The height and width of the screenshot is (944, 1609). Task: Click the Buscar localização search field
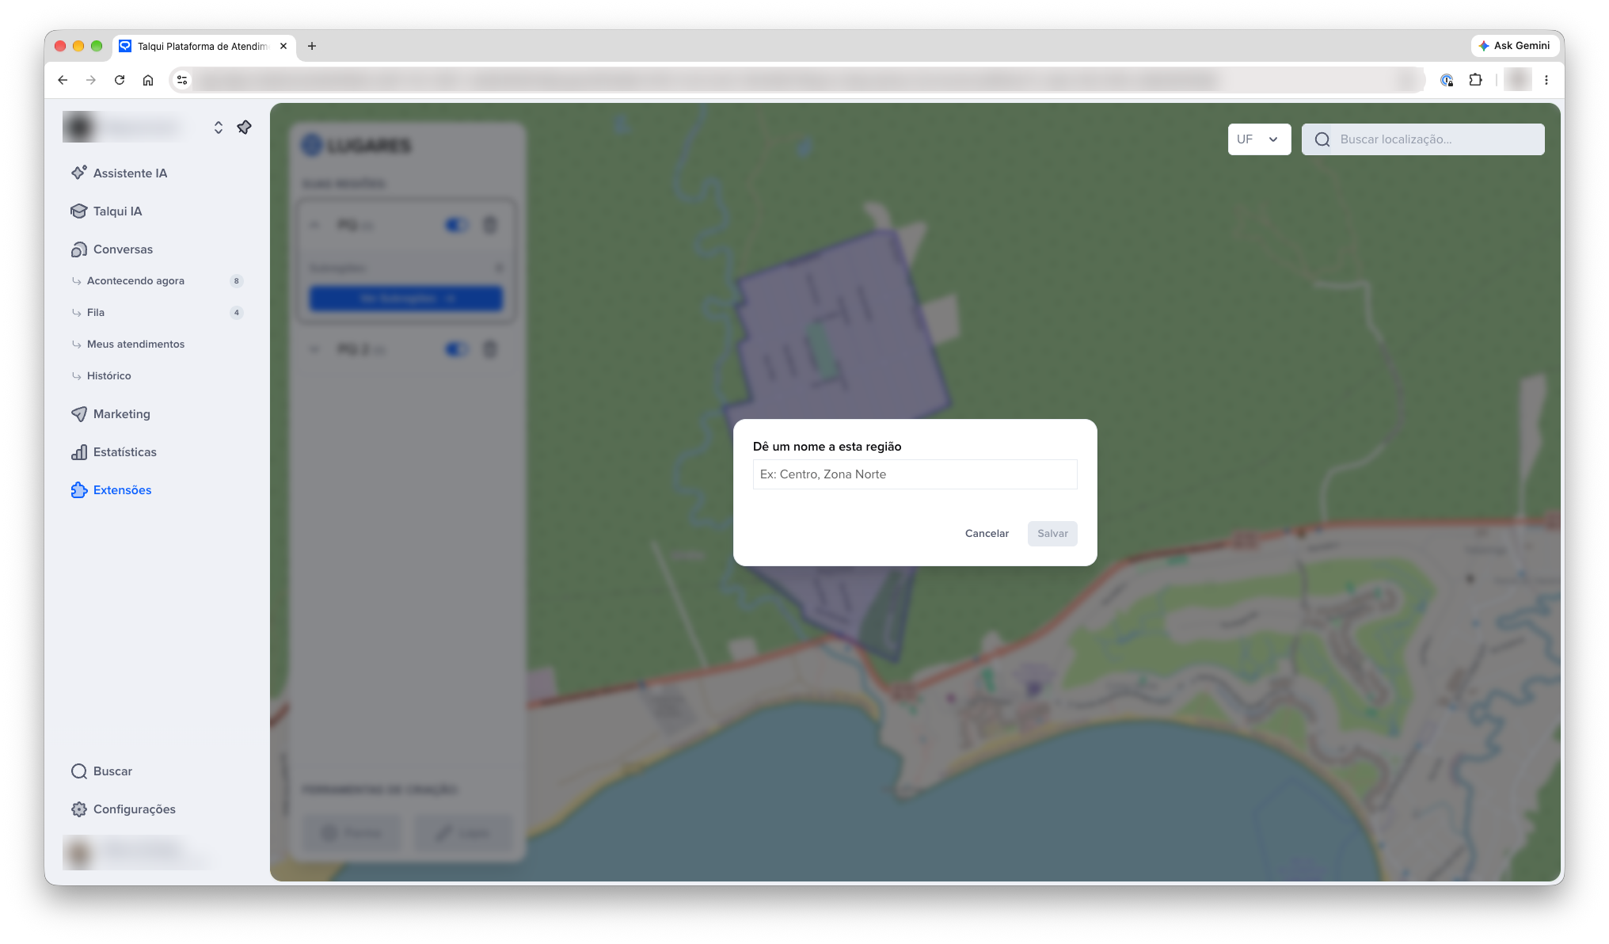click(x=1423, y=139)
